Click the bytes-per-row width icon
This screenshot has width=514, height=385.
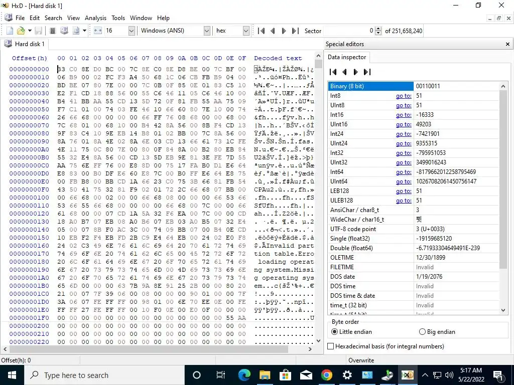click(98, 31)
